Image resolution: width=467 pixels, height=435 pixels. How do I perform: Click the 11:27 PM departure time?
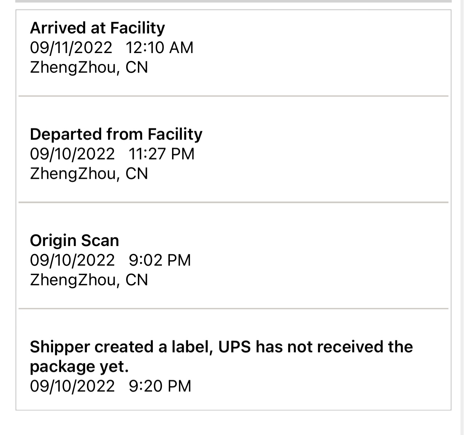pos(161,154)
